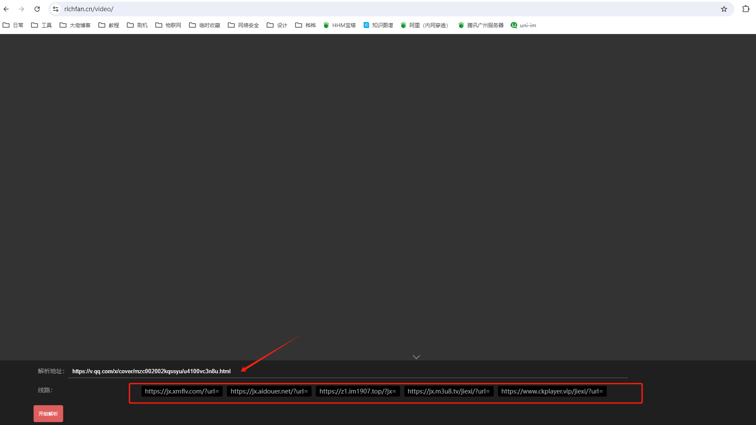756x425 pixels.
Task: Select the jx.m3u8.tv/jiexi parsing line
Action: click(x=449, y=391)
